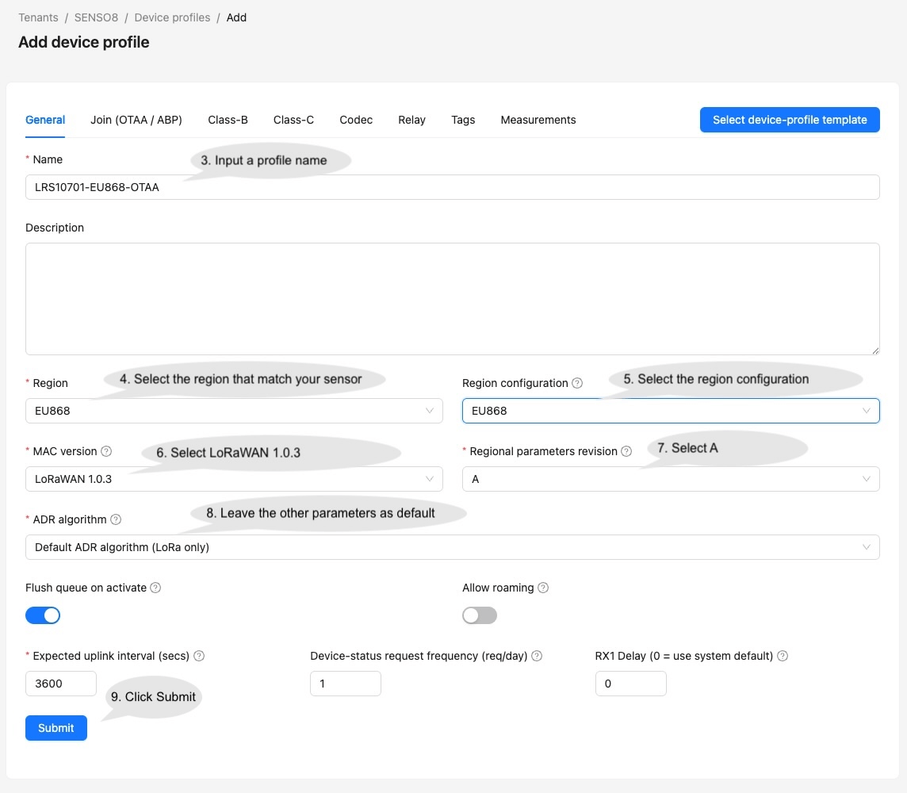Click help icon for Expected uplink interval
This screenshot has width=907, height=793.
point(199,656)
